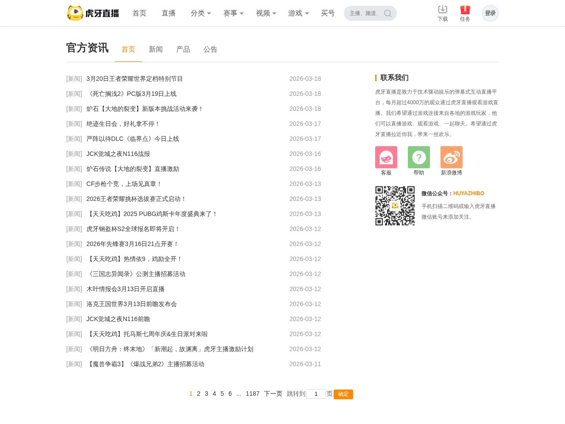Open the 3月20日王者荣耀世界定档特别节目 news article
565x424 pixels.
(135, 79)
